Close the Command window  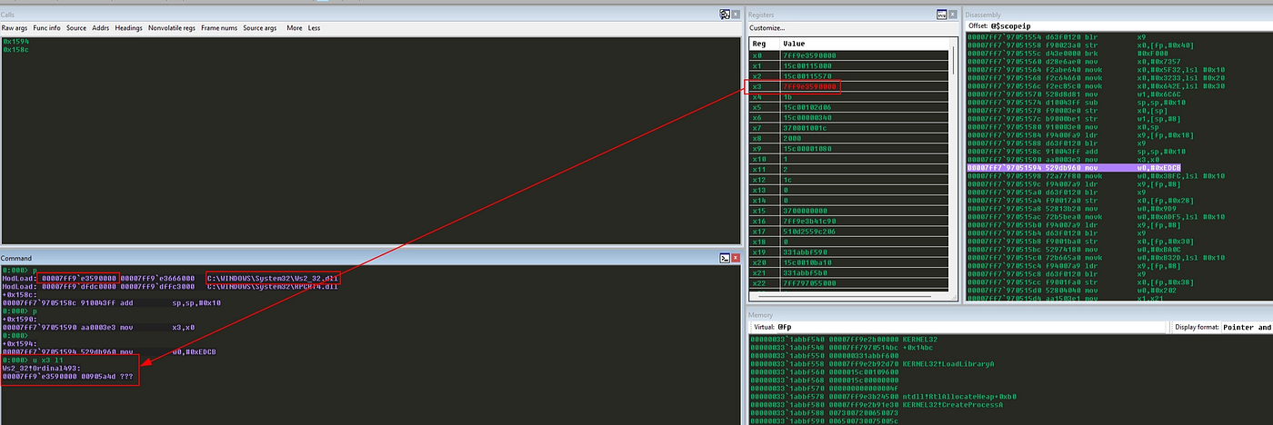(x=736, y=259)
